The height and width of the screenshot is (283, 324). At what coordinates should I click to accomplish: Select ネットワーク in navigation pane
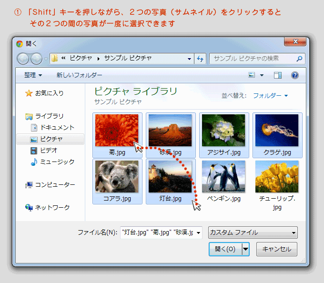click(x=52, y=207)
